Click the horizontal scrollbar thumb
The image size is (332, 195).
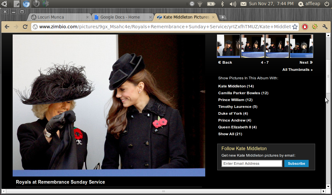(163, 191)
